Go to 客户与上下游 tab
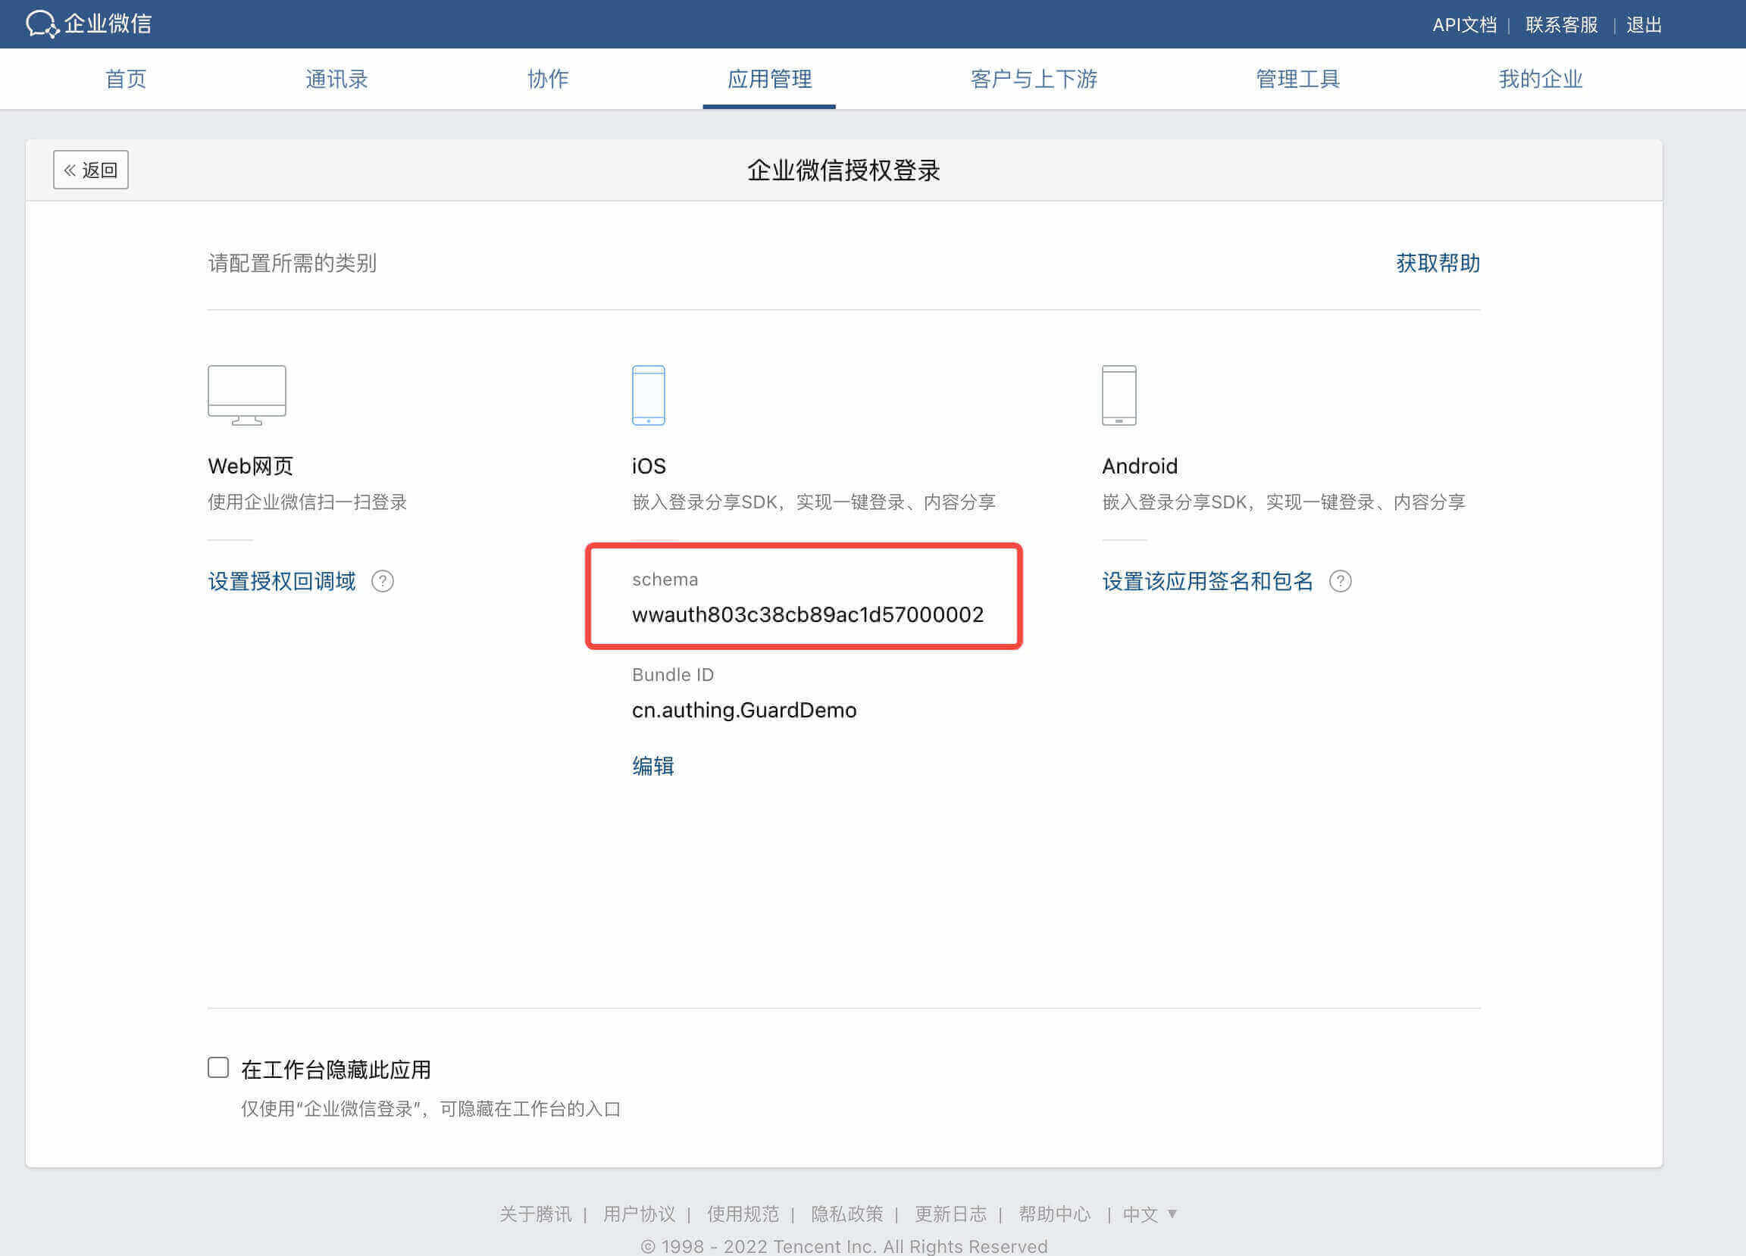The height and width of the screenshot is (1256, 1746). click(1033, 79)
